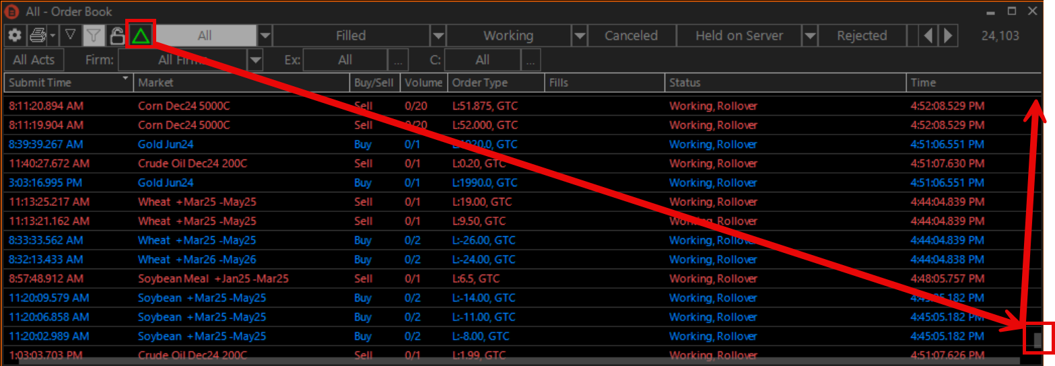Switch to the Filled tab

click(351, 36)
